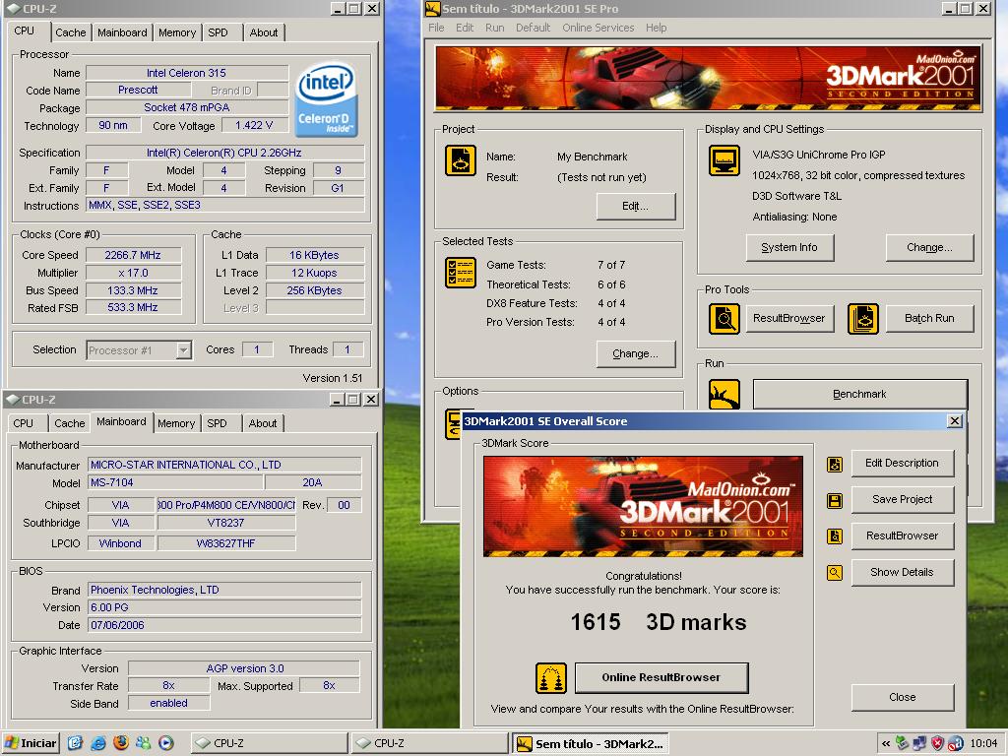Select first CPU-Z taskbar button
The height and width of the screenshot is (756, 1008).
point(269,743)
